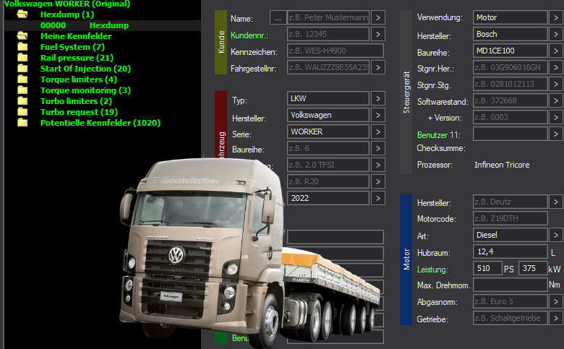Click the Start Of Injection folder icon
This screenshot has height=349, width=564.
point(22,69)
